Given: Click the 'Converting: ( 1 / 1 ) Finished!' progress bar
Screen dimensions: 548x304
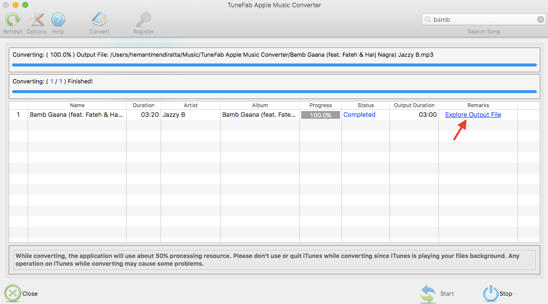Looking at the screenshot, I should (x=274, y=92).
